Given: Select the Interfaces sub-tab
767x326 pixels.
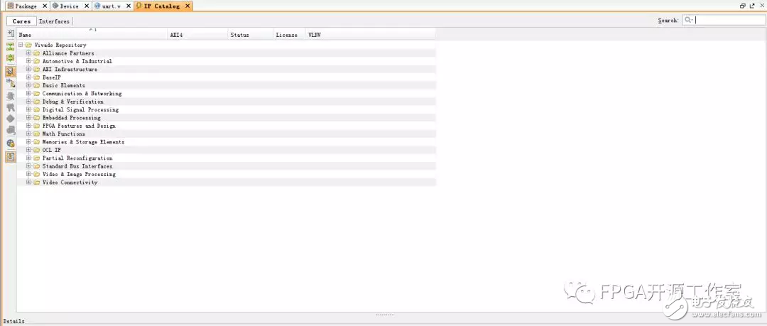Looking at the screenshot, I should [x=54, y=21].
